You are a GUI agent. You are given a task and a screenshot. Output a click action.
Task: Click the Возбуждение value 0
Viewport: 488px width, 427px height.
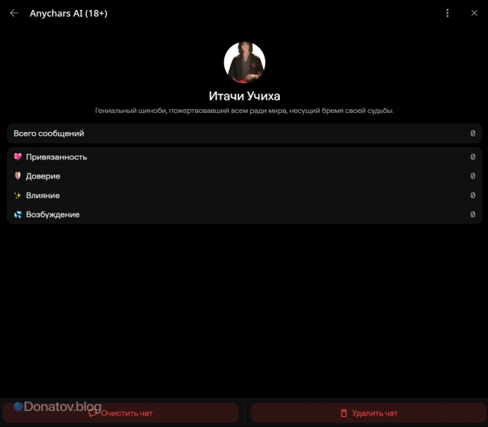tap(473, 214)
